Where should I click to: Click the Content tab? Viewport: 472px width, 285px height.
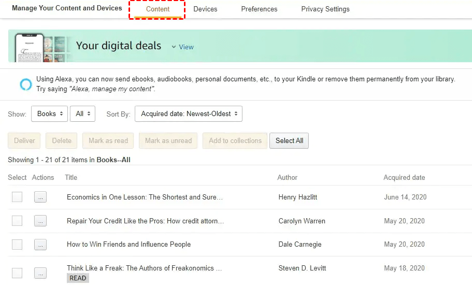pyautogui.click(x=158, y=9)
